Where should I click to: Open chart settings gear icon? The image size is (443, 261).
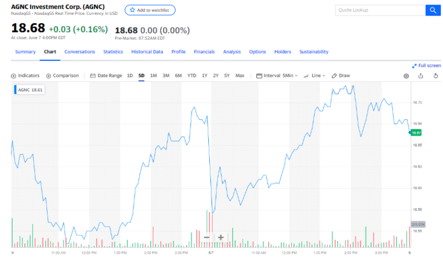pyautogui.click(x=406, y=76)
